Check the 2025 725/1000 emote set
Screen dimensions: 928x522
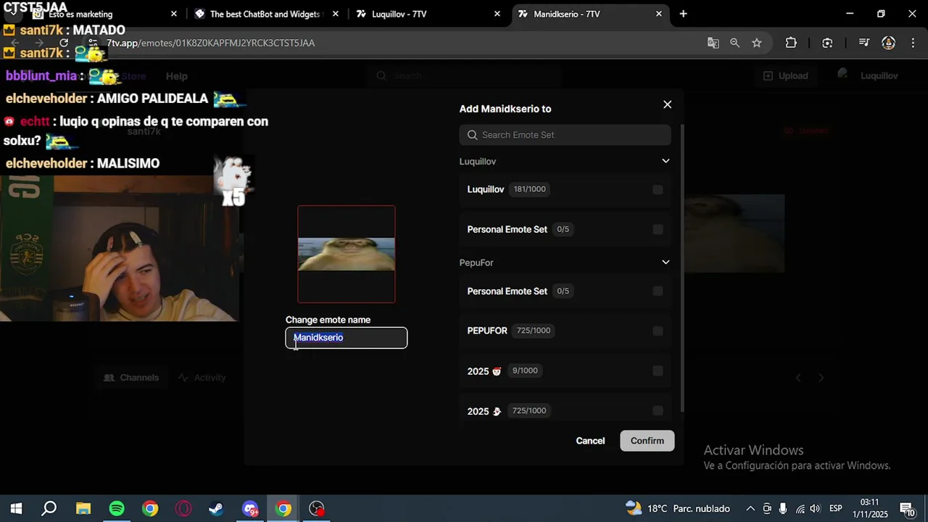[658, 410]
